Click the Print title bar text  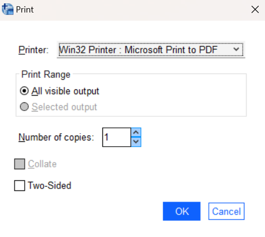25,10
